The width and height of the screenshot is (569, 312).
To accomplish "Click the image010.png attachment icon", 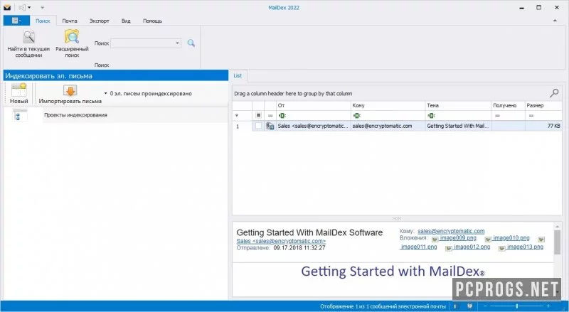I will click(x=488, y=240).
